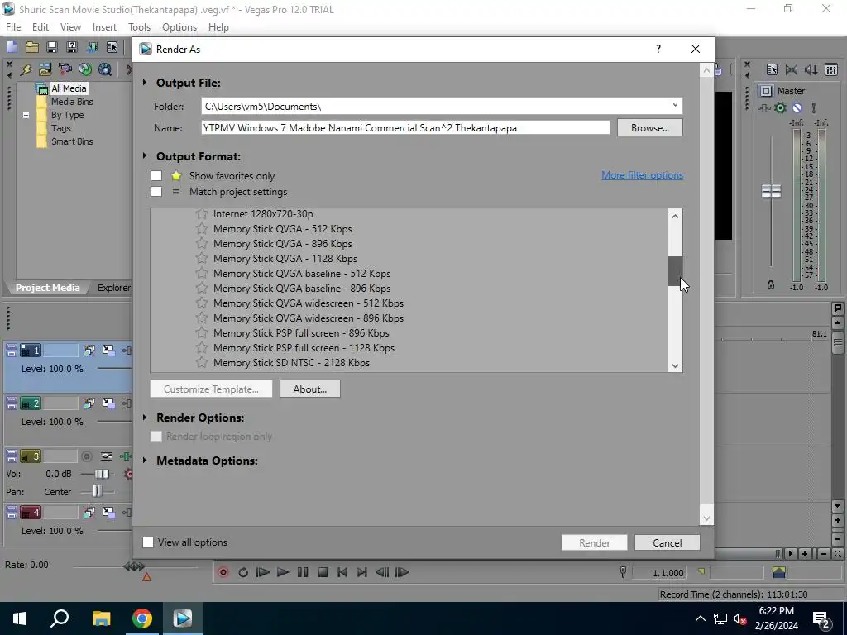
Task: Favorite star for Memory Stick QVGA - 512 Kbps
Action: 202,228
